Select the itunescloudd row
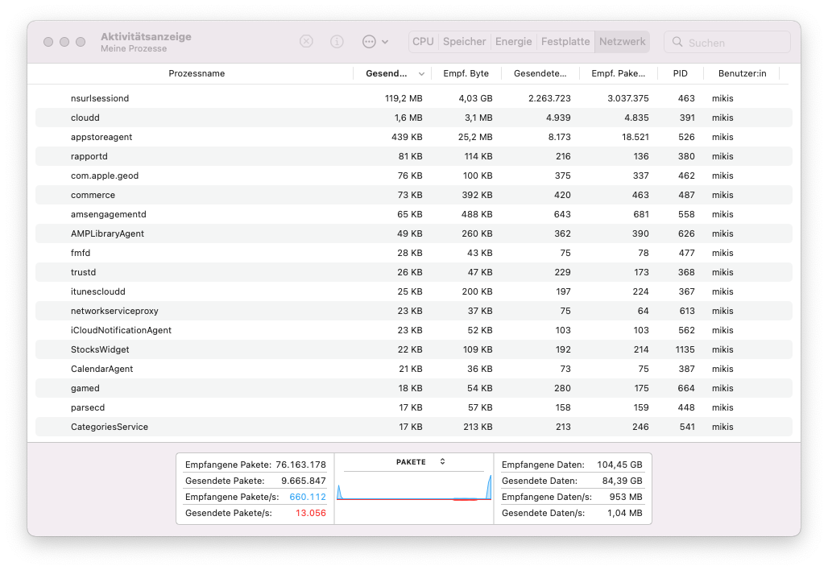This screenshot has width=828, height=570. 413,291
